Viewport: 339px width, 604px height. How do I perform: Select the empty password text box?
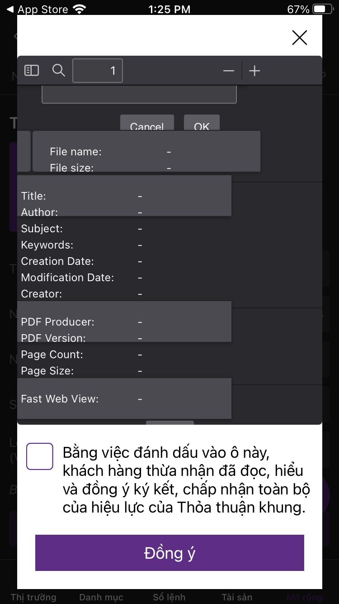coord(139,95)
